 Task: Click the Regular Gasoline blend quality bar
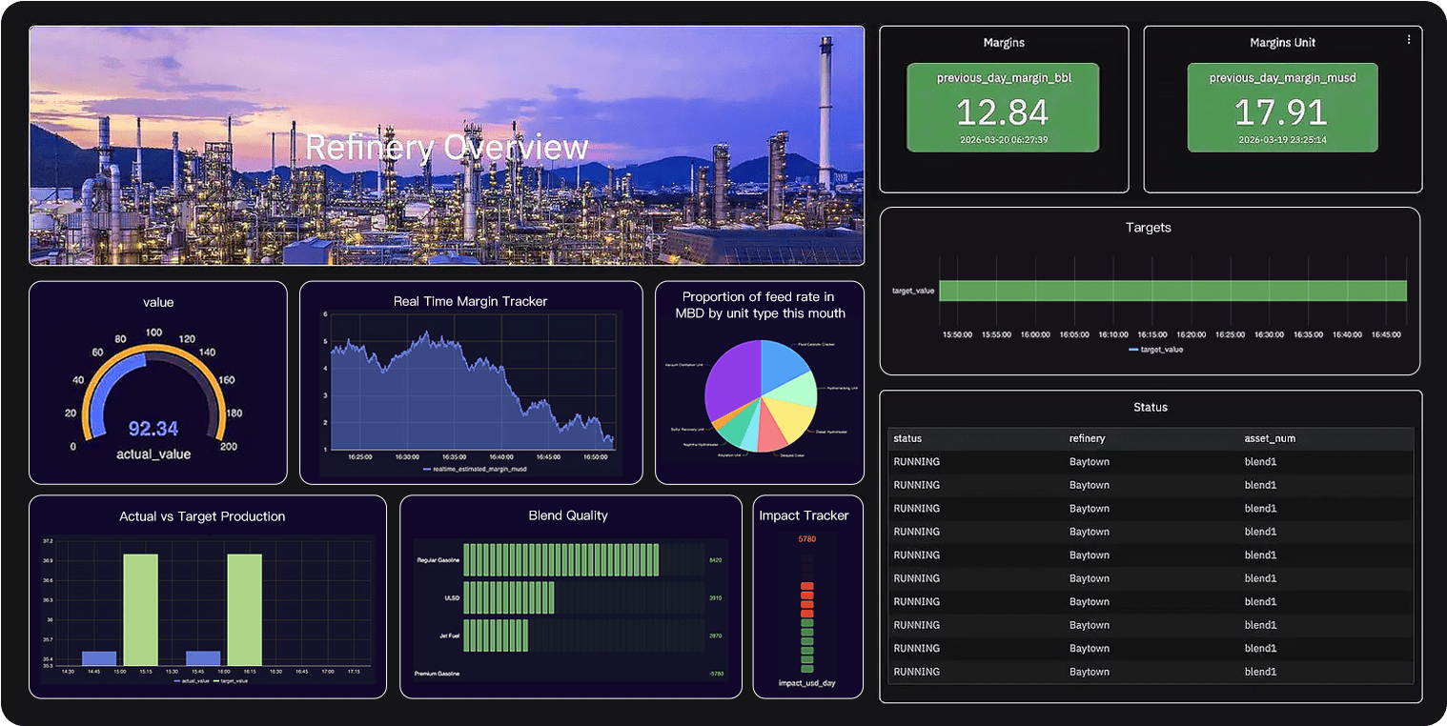(x=560, y=560)
